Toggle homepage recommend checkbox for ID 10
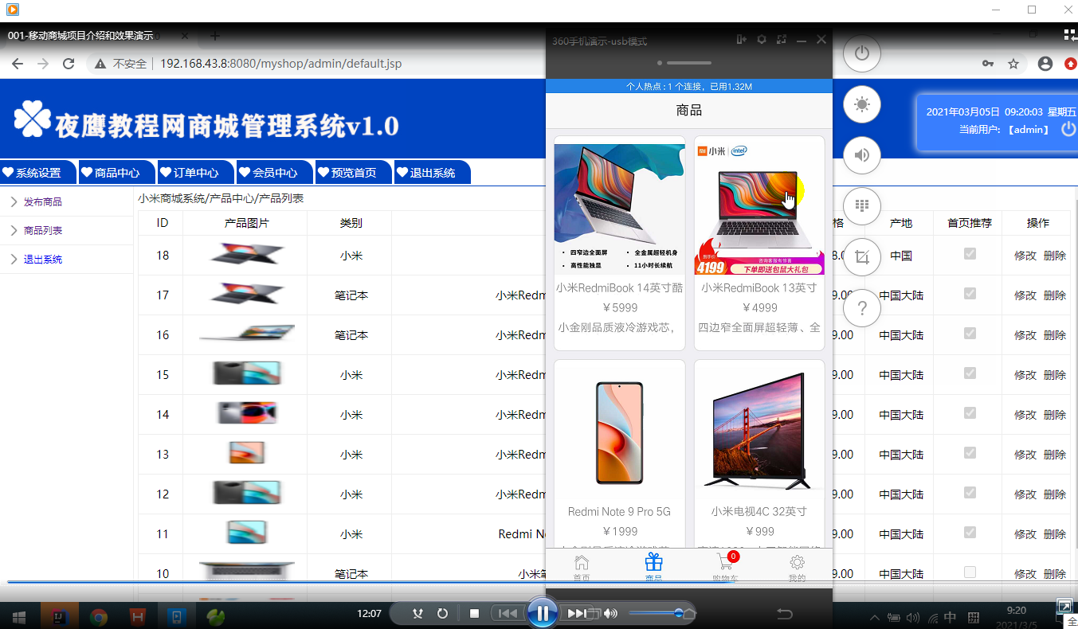Viewport: 1078px width, 629px height. point(970,572)
